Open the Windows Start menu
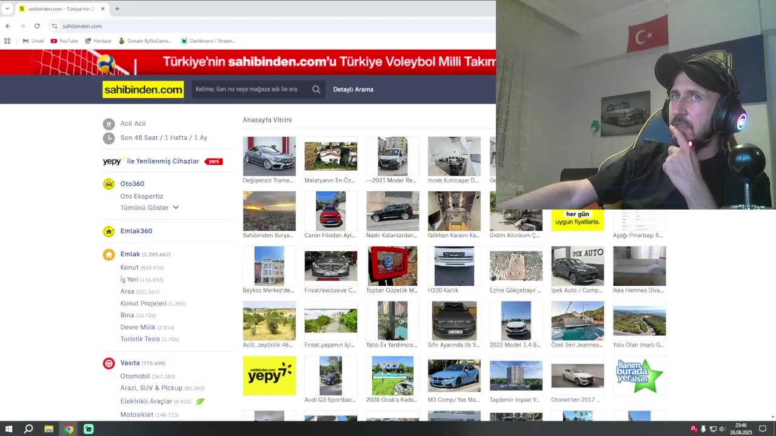 (x=8, y=429)
